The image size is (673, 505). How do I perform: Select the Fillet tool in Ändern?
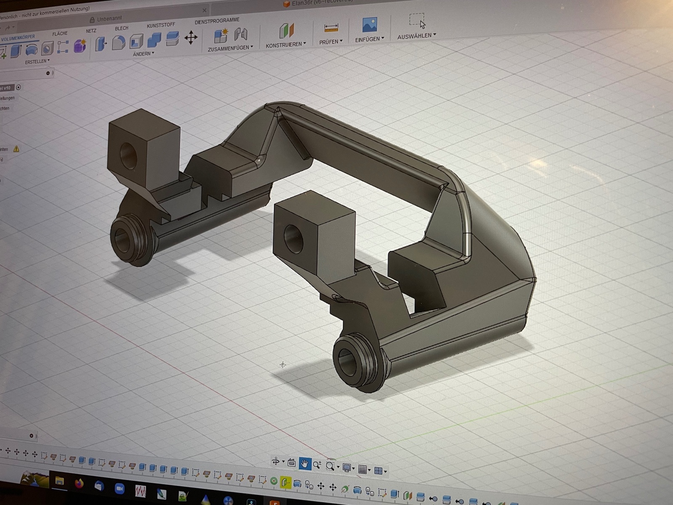(x=119, y=43)
